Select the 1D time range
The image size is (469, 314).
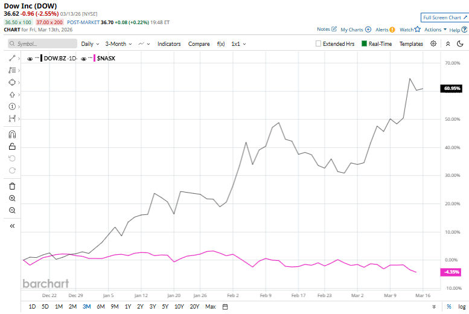[32, 307]
